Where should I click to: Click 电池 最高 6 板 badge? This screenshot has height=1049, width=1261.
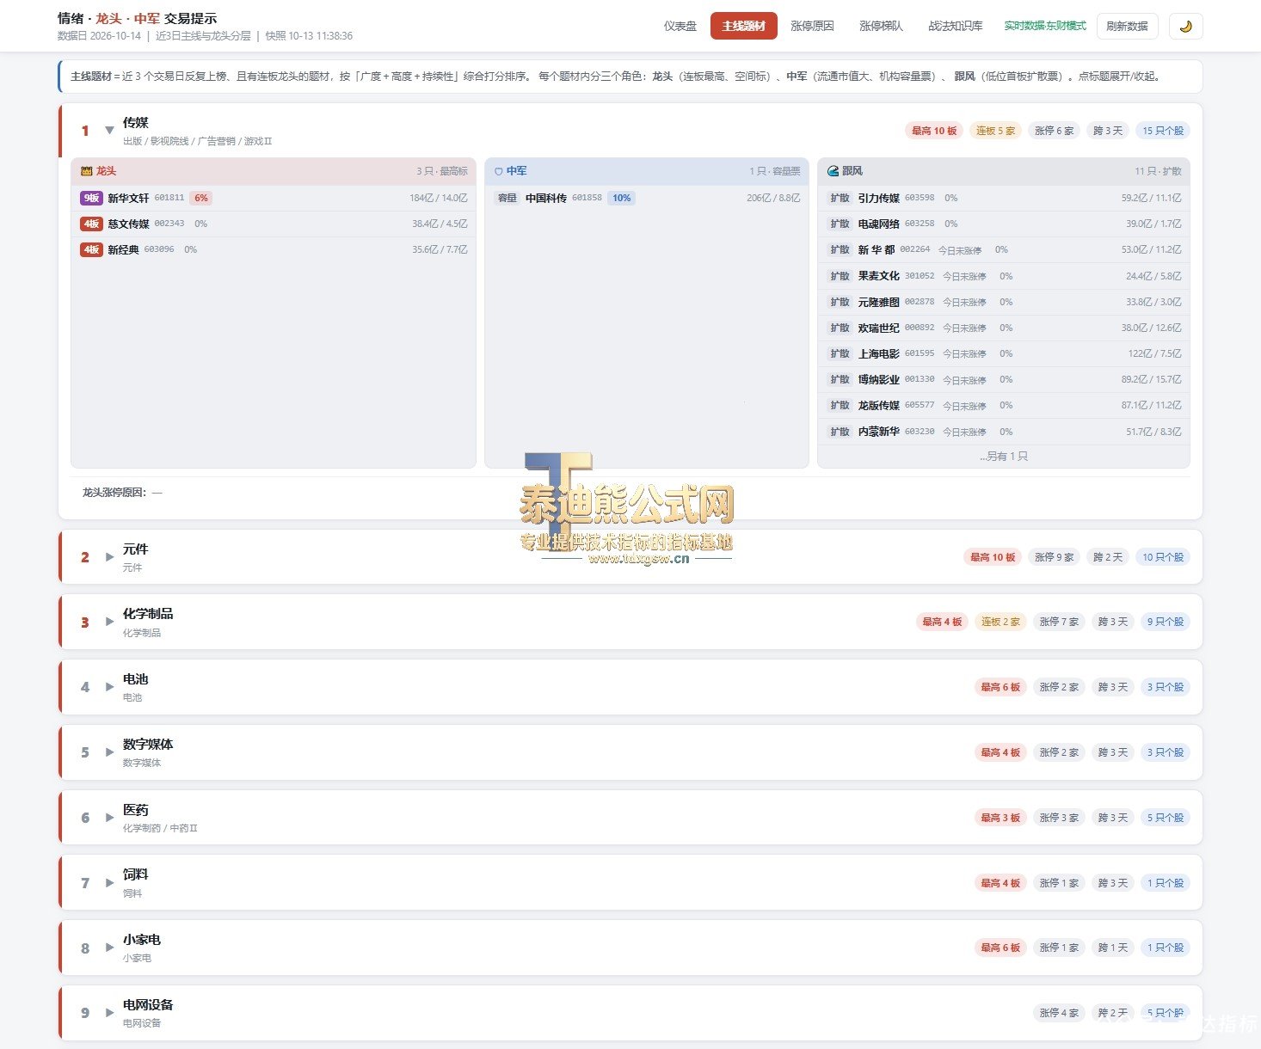(1000, 687)
